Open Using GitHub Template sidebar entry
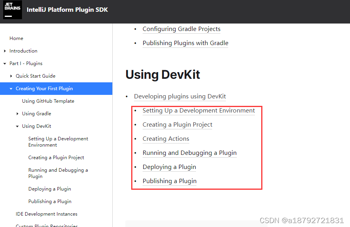This screenshot has width=350, height=227. point(48,101)
